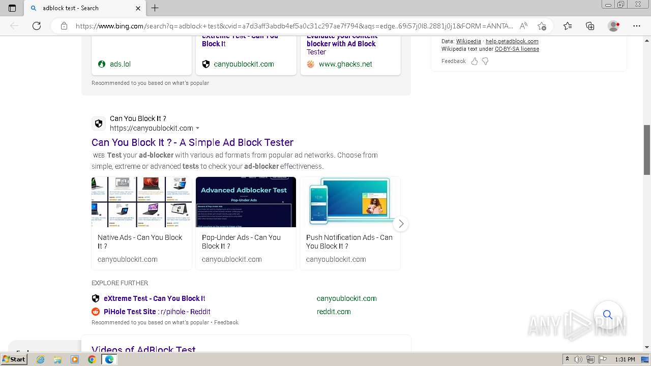
Task: Open the Favorites list
Action: [x=568, y=26]
